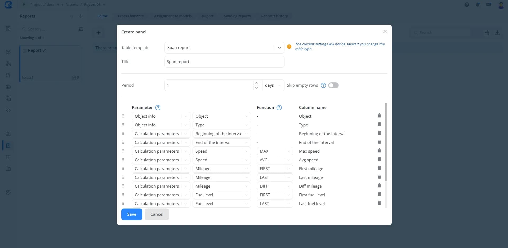Screen dimensions: 508x248
Task: Open the DIFF function dropdown
Action: [275, 186]
